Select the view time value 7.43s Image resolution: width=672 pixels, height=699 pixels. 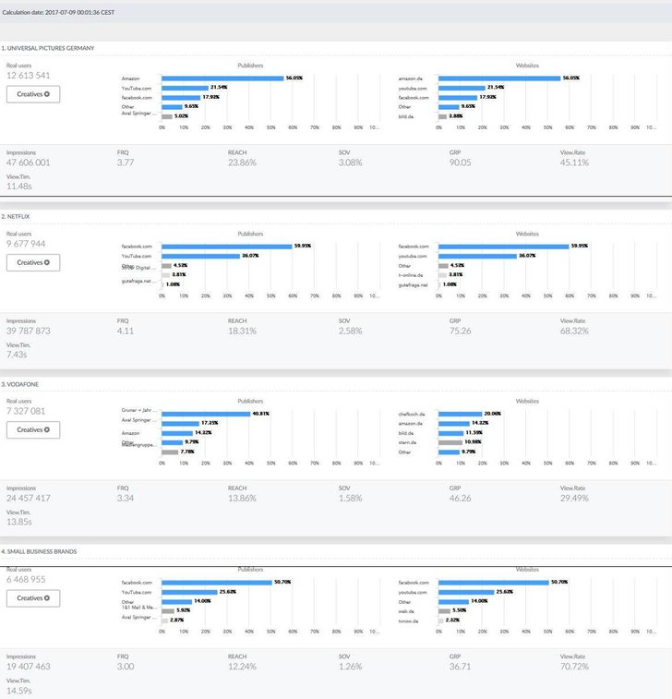click(17, 355)
